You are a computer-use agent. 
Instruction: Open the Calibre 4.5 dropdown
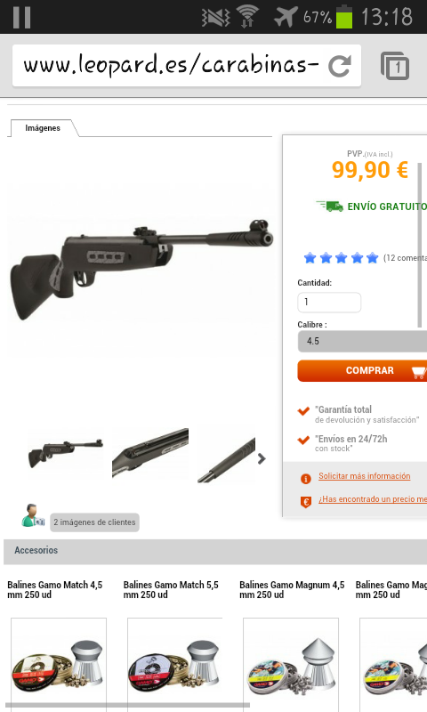tap(362, 341)
